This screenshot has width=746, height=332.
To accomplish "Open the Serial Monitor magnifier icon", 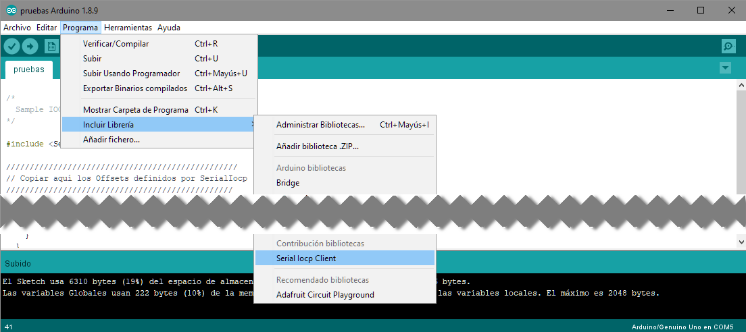I will (728, 47).
